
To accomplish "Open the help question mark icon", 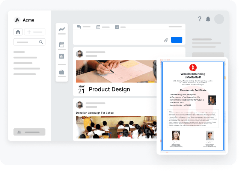I will (200, 19).
